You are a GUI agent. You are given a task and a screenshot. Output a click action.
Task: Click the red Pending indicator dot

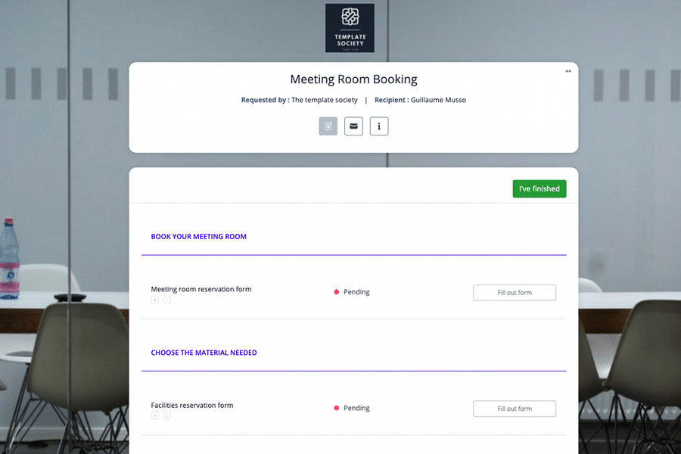[336, 291]
